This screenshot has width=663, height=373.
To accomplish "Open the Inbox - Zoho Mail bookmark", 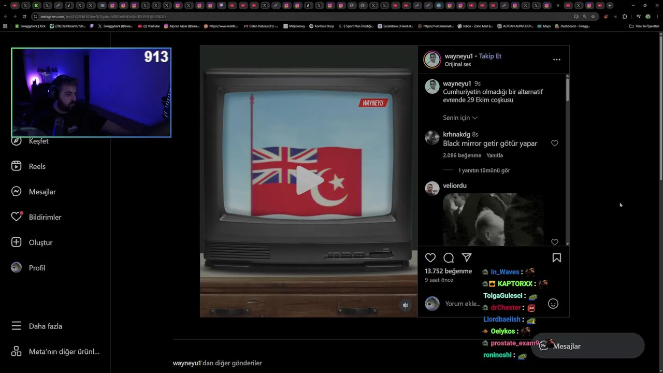I will (x=475, y=26).
